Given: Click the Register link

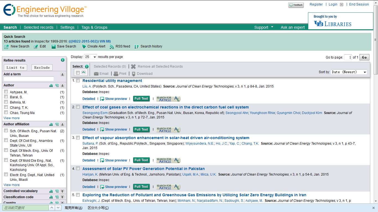Looking at the screenshot, I should pos(316,4).
